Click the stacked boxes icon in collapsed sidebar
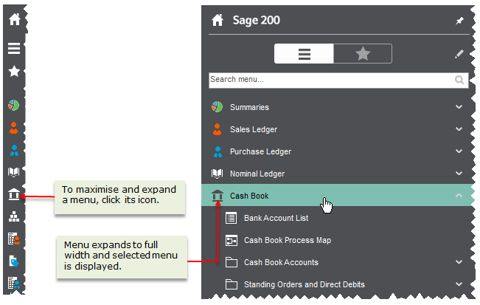 (14, 216)
